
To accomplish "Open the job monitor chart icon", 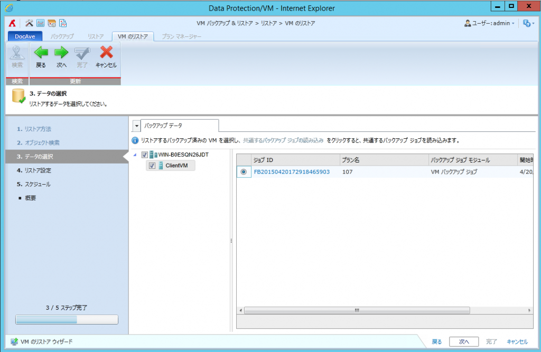I will tap(40, 23).
